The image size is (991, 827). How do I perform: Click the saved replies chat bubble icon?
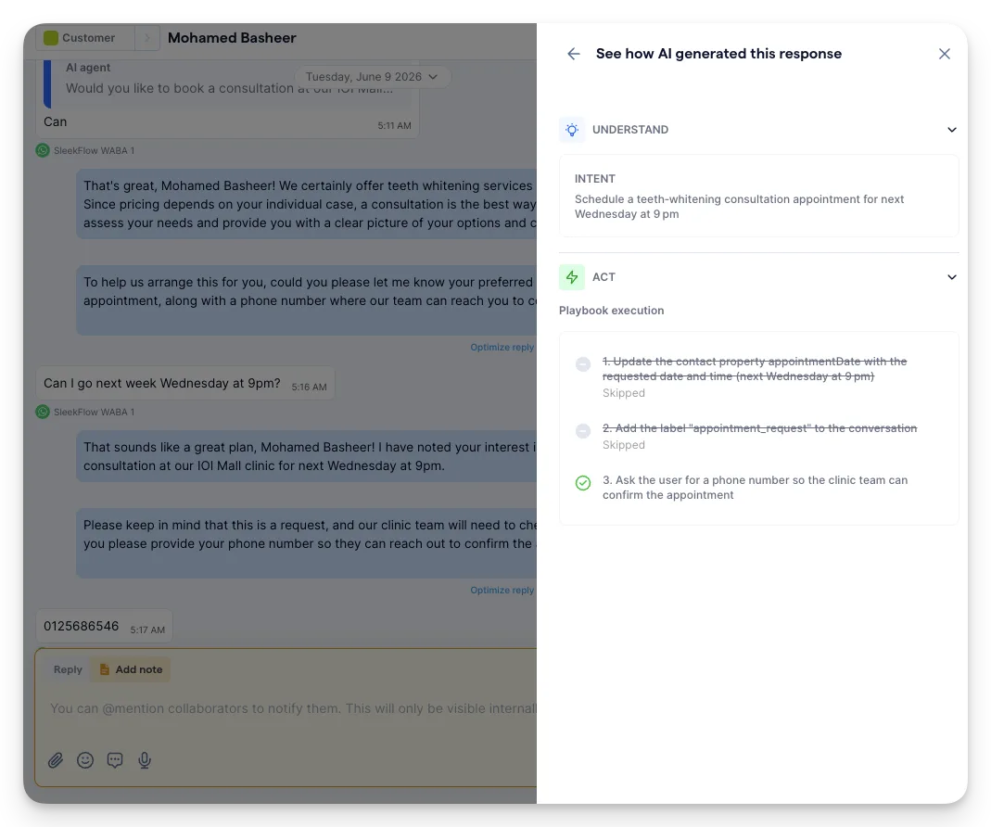click(115, 760)
